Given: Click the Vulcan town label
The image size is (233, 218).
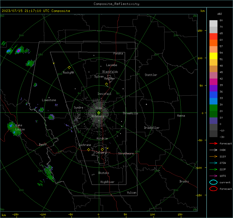Looking at the screenshot, I should pyautogui.click(x=132, y=193).
